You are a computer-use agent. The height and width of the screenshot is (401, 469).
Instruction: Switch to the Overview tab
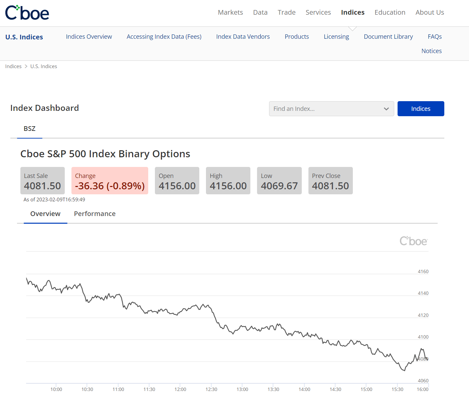(45, 214)
